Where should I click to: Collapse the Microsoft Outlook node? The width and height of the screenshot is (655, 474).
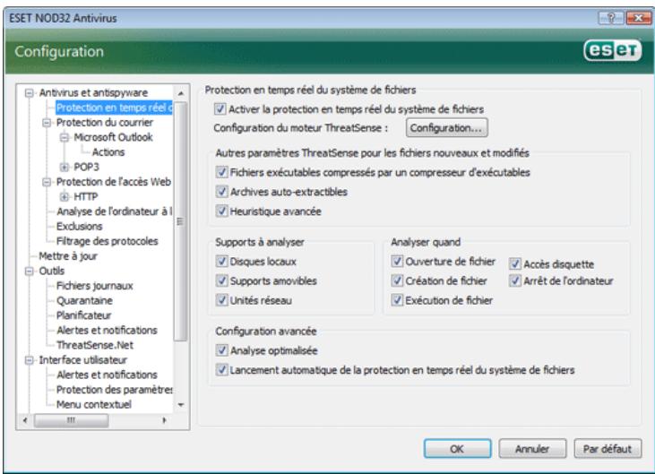pos(64,137)
